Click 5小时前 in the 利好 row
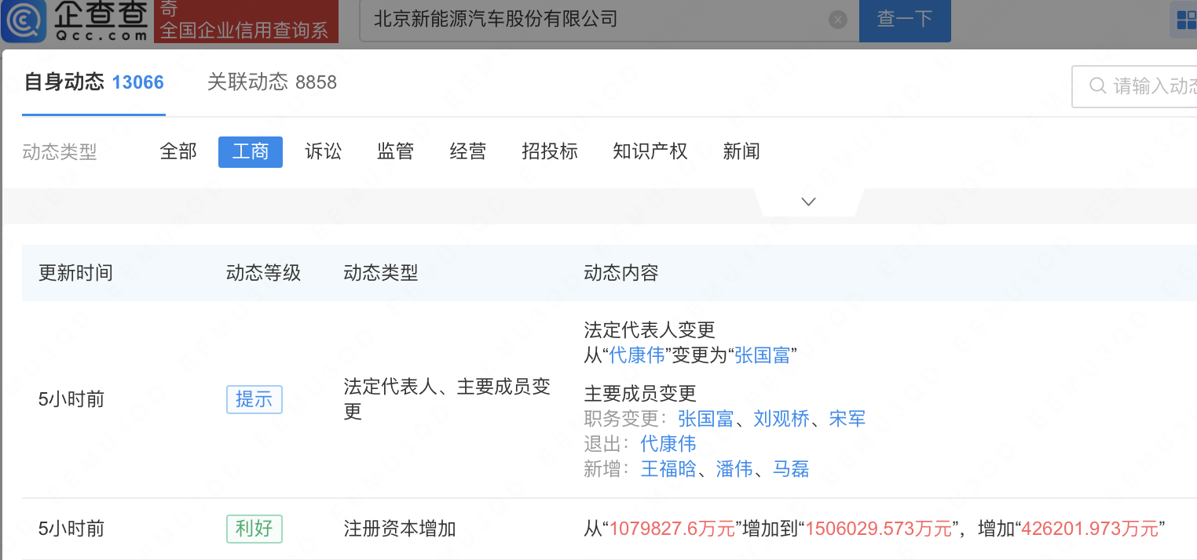Image resolution: width=1197 pixels, height=560 pixels. tap(71, 529)
